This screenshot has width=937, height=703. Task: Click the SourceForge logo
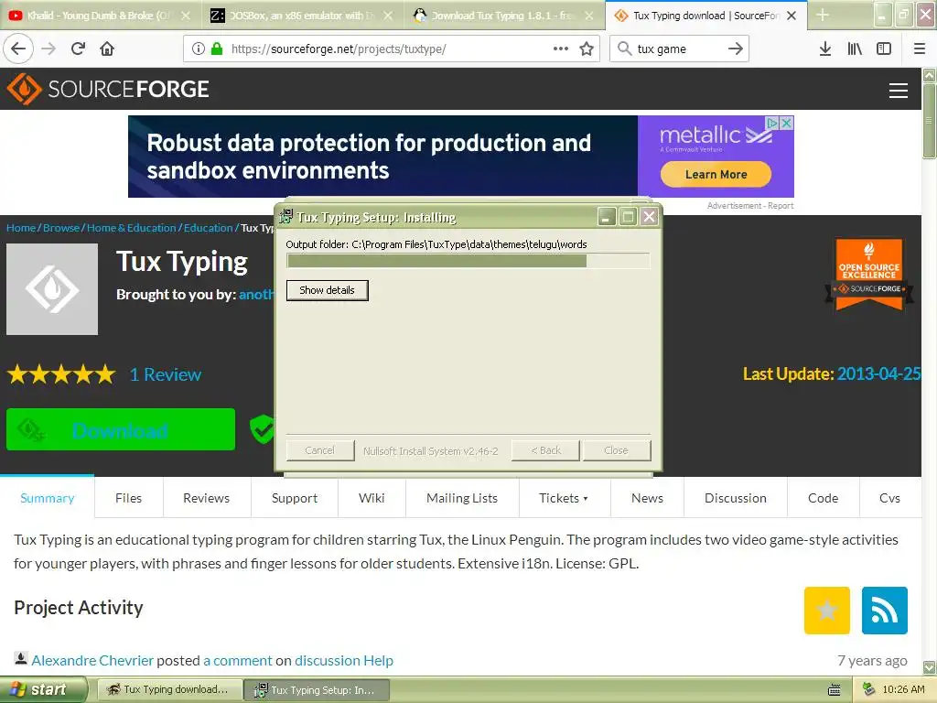click(x=108, y=89)
